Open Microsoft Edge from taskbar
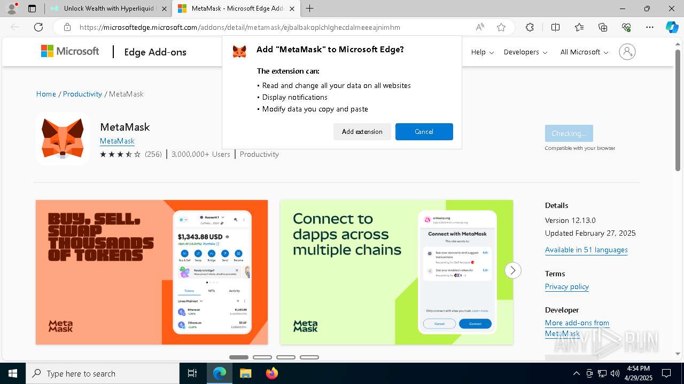Image resolution: width=684 pixels, height=384 pixels. [x=220, y=373]
